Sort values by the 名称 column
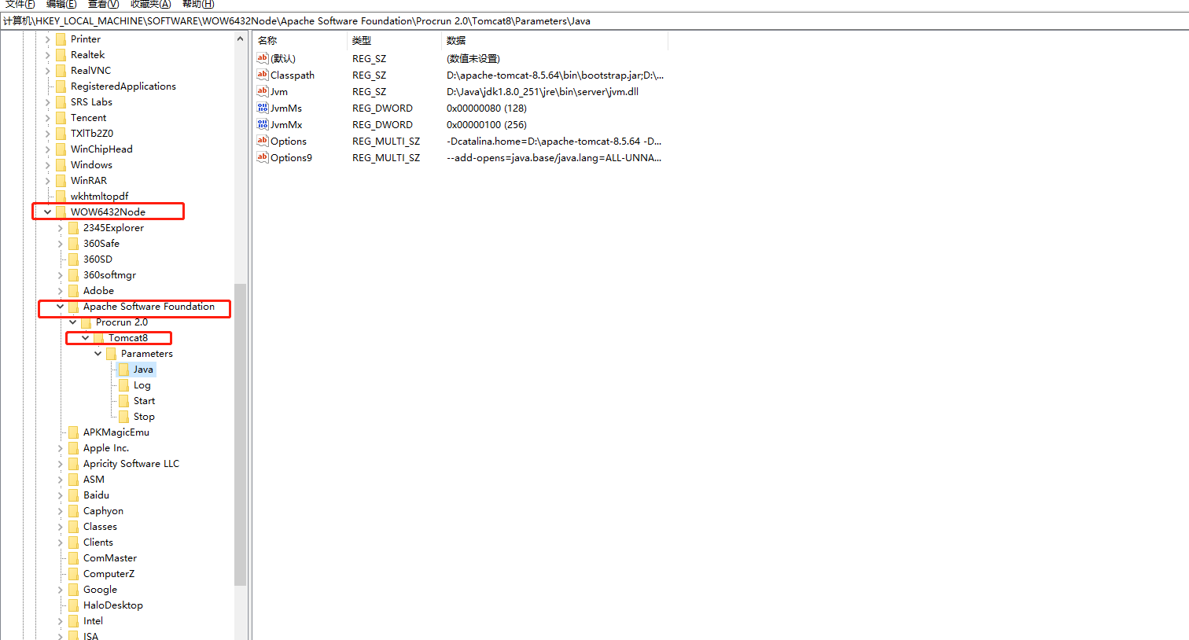Image resolution: width=1189 pixels, height=640 pixels. (x=267, y=40)
